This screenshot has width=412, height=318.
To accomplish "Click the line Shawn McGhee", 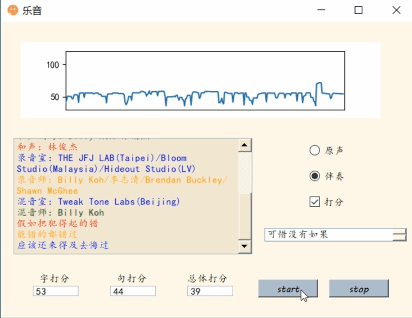I will tap(47, 191).
